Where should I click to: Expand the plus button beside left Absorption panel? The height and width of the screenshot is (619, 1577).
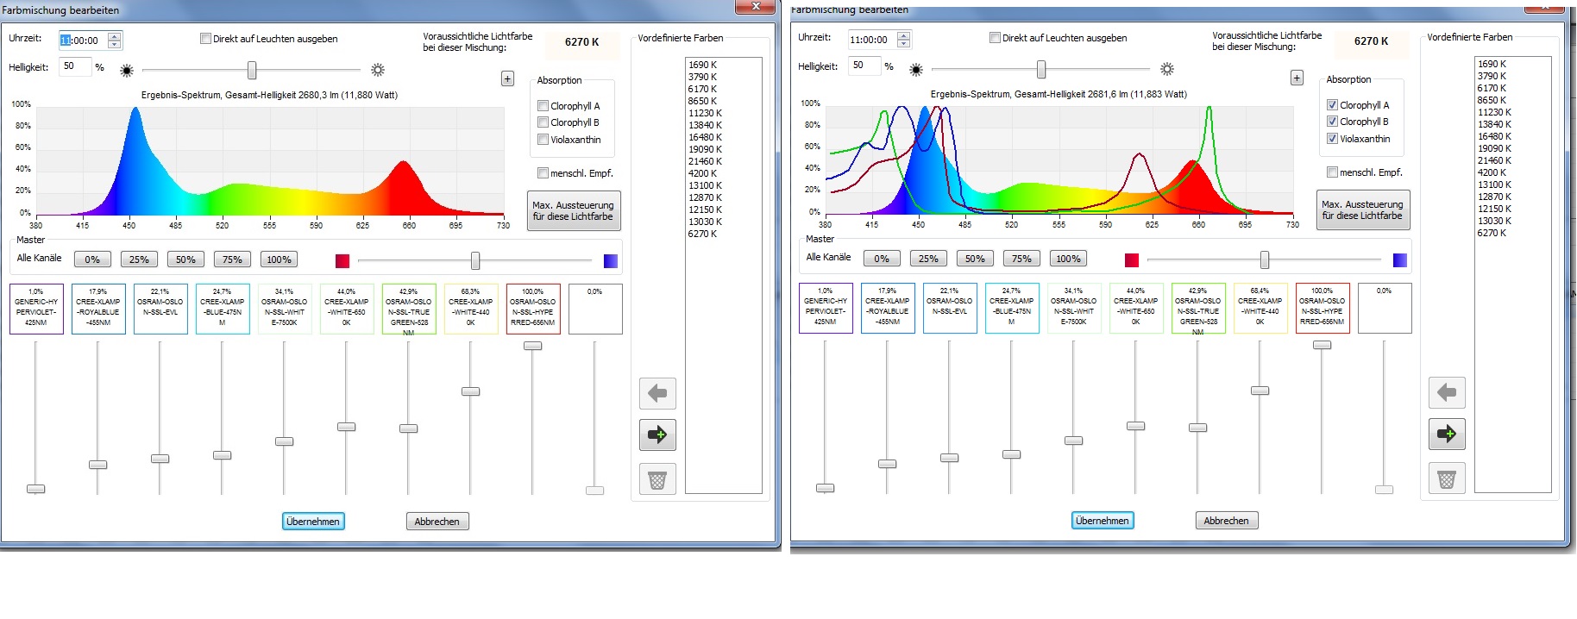(x=507, y=79)
